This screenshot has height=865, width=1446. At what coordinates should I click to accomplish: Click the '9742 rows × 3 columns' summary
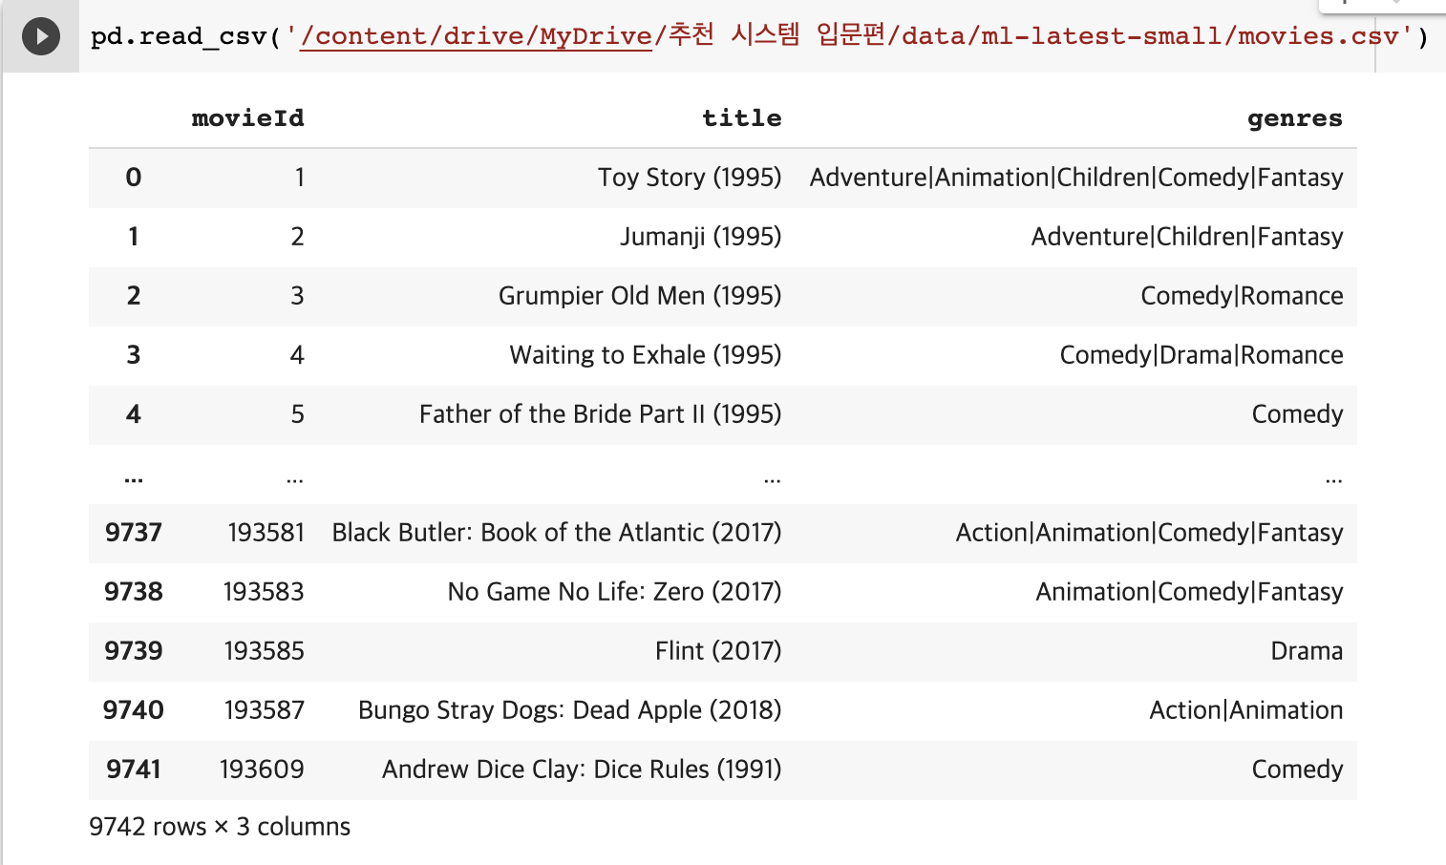220,827
